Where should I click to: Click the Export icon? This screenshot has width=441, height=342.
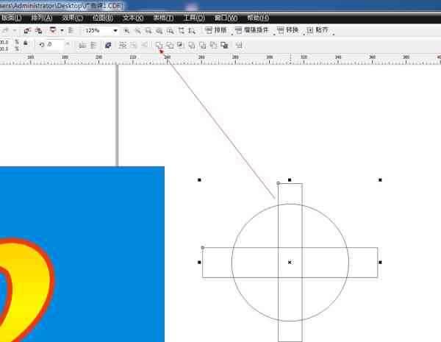38,30
